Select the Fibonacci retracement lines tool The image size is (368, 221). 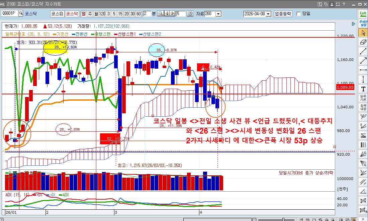363,135
